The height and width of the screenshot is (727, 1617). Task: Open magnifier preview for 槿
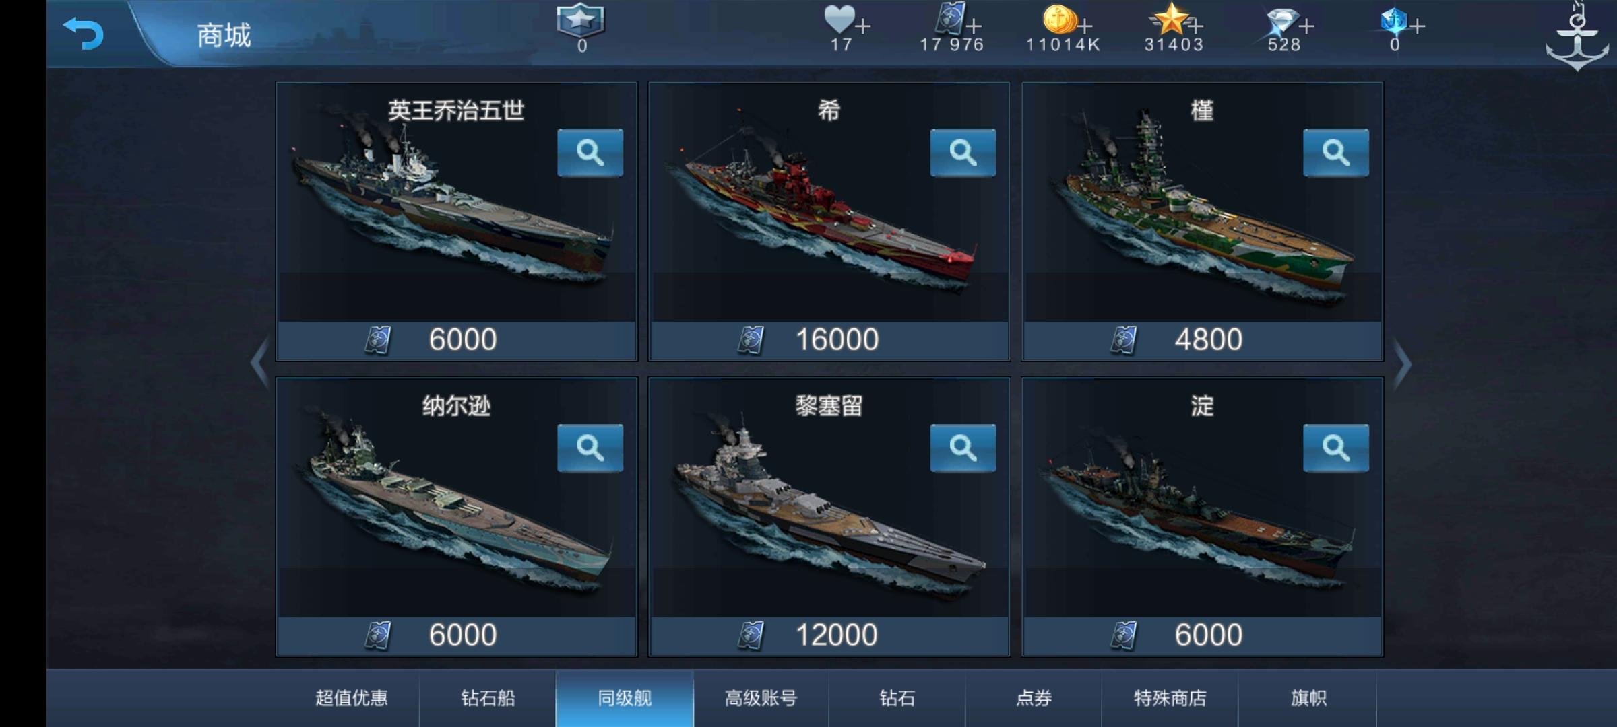(x=1336, y=153)
